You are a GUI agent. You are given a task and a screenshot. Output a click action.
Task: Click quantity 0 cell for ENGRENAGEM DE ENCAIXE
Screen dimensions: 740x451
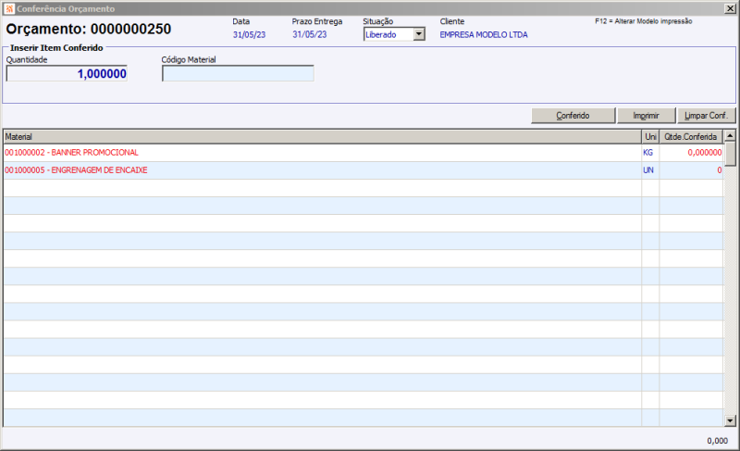(691, 170)
